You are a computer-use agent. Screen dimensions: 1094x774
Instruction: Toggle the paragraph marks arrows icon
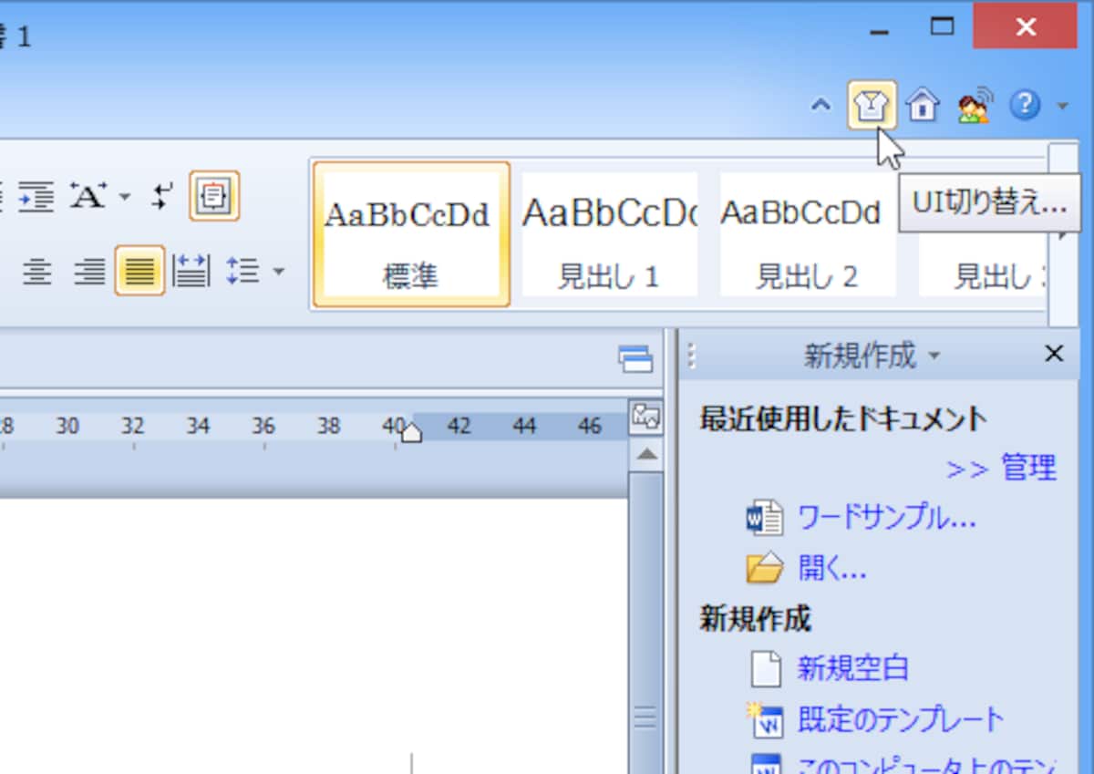tap(162, 196)
